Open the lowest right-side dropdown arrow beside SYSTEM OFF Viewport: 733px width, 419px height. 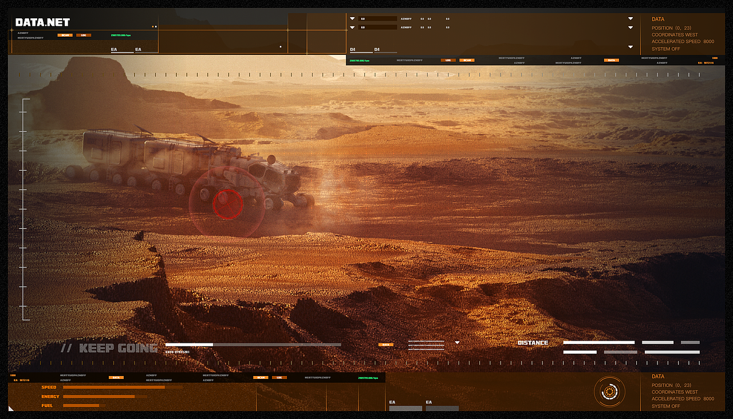point(630,47)
